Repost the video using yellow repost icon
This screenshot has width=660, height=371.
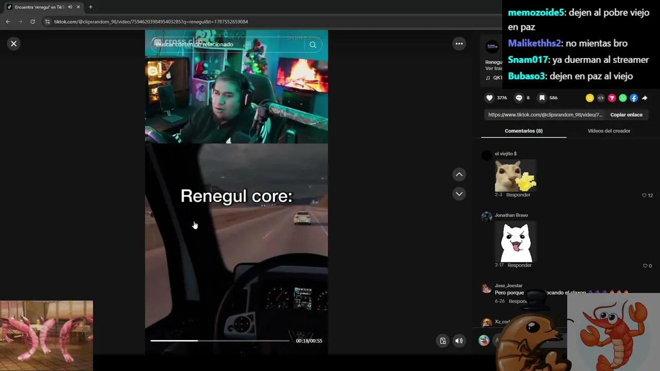[589, 98]
